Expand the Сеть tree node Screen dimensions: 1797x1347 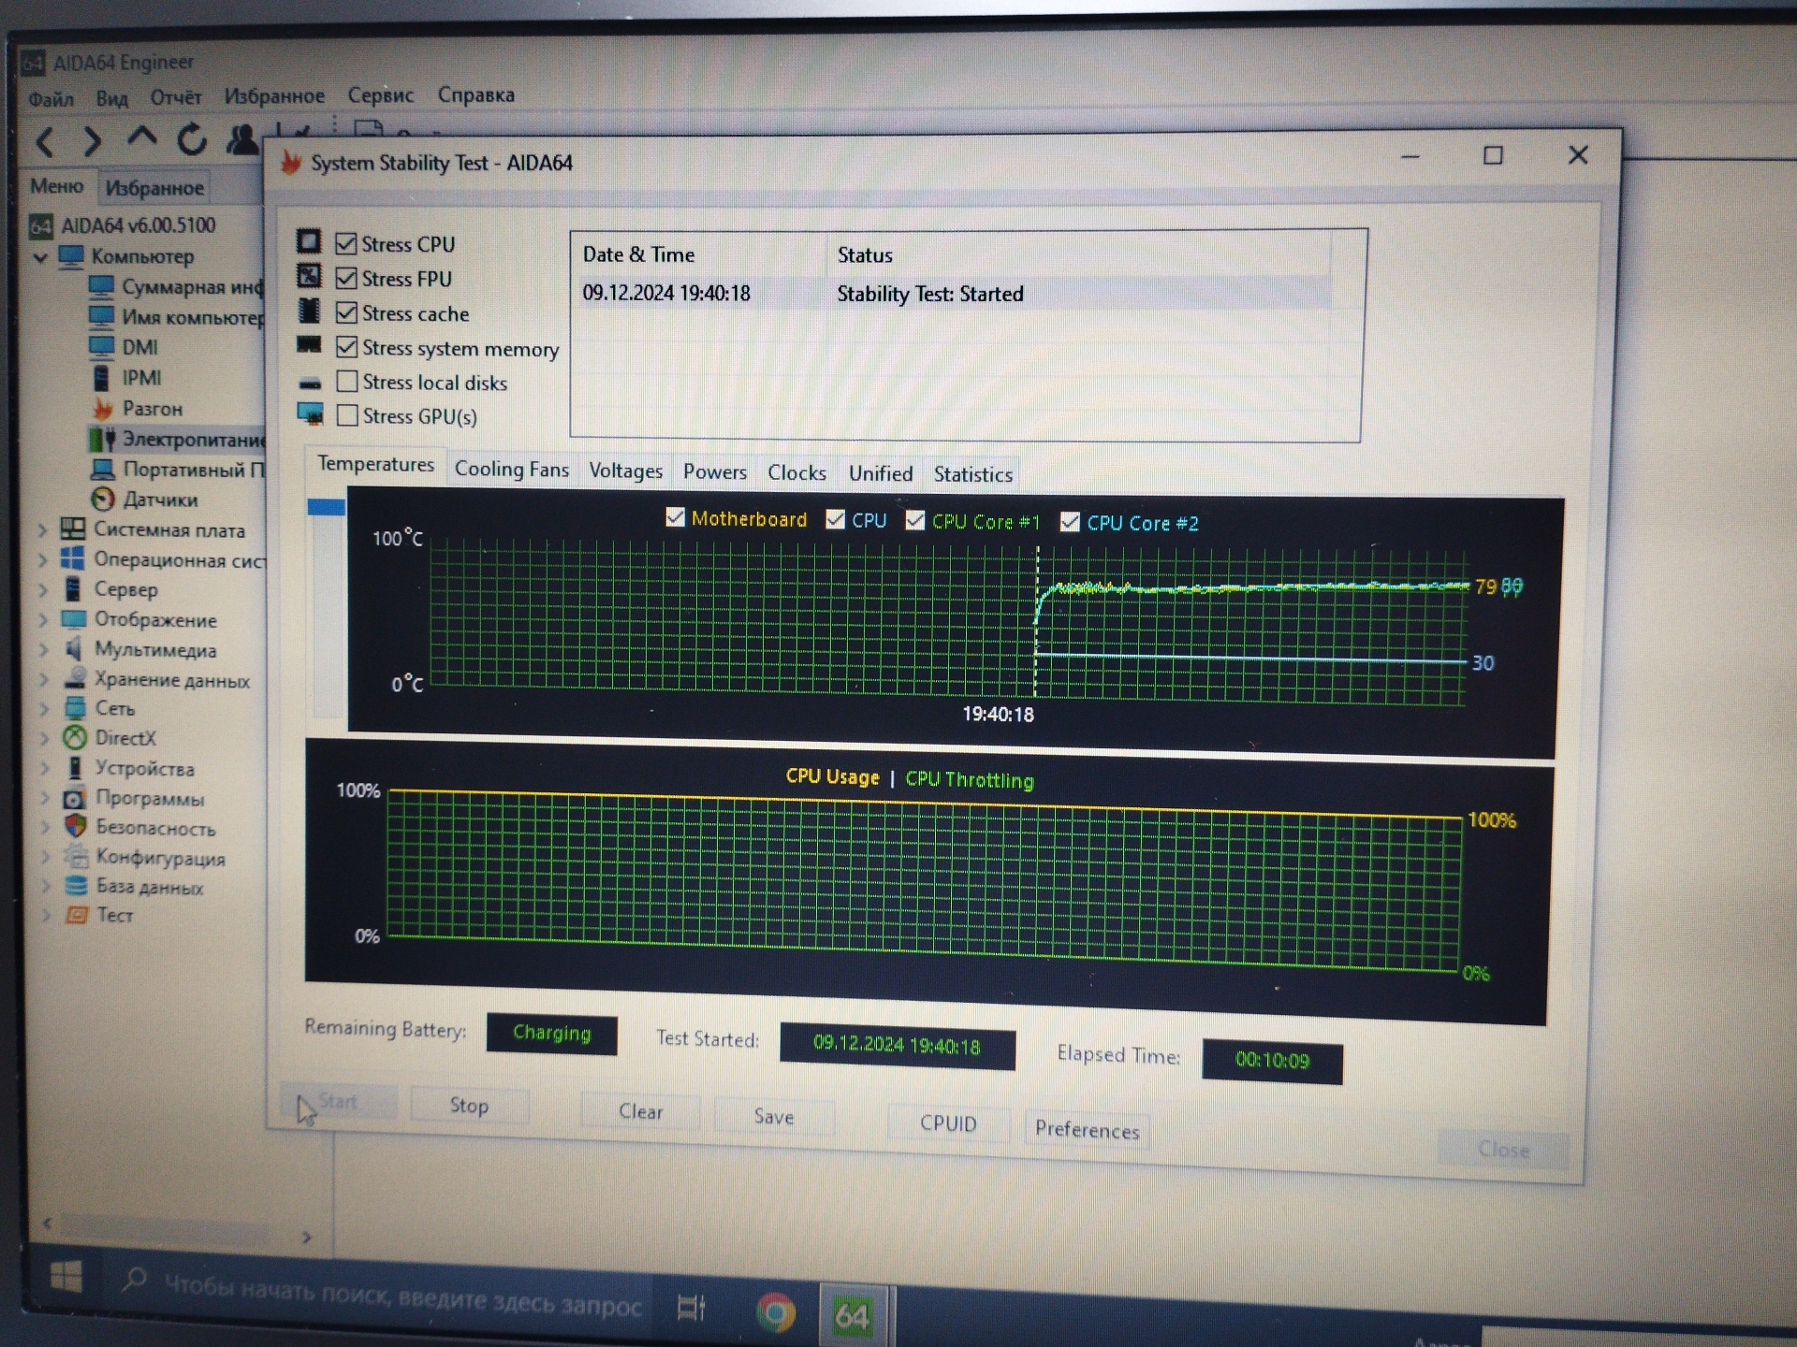(x=44, y=709)
